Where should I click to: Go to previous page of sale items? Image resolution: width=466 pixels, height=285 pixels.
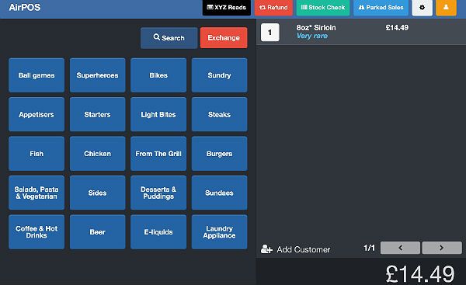(x=400, y=248)
